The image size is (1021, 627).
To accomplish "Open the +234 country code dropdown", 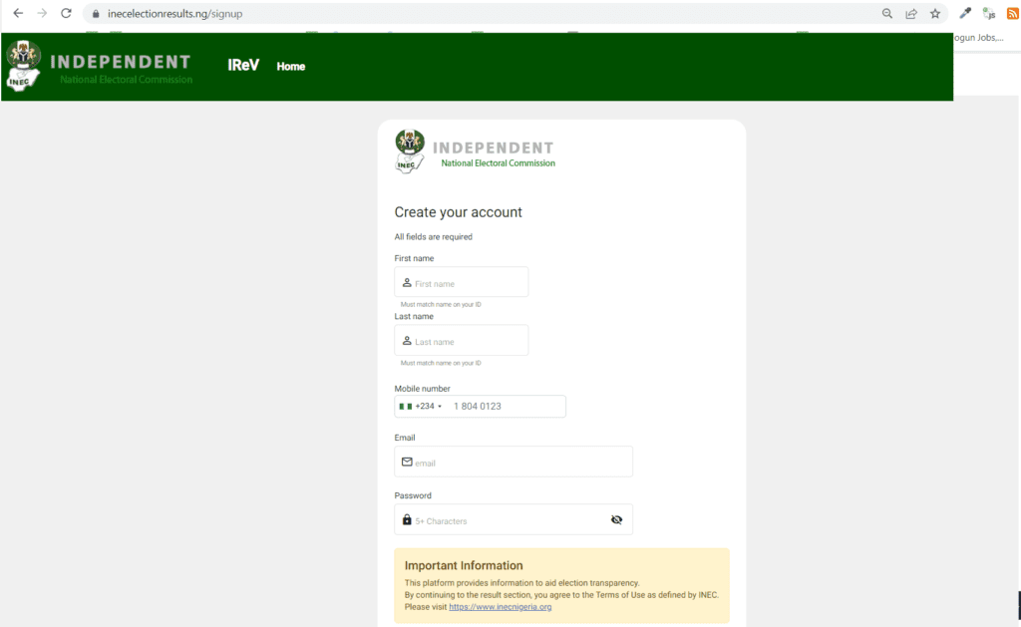I will tap(429, 407).
